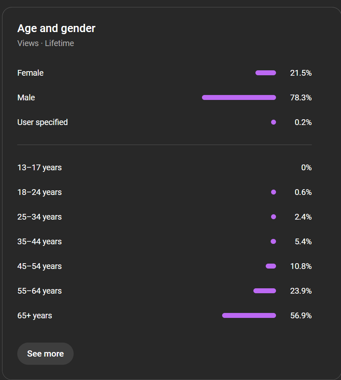Viewport: 341px width, 380px height.
Task: Select the Male row label
Action: (x=26, y=97)
